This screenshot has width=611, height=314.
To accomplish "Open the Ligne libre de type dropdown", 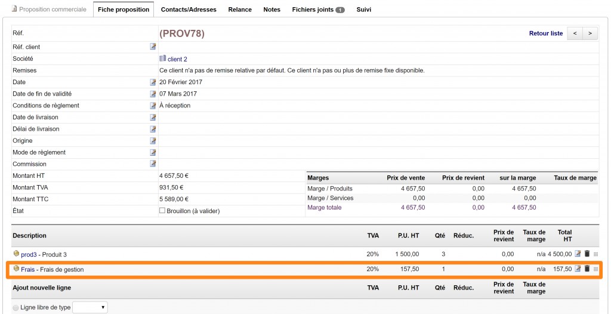I will click(90, 307).
